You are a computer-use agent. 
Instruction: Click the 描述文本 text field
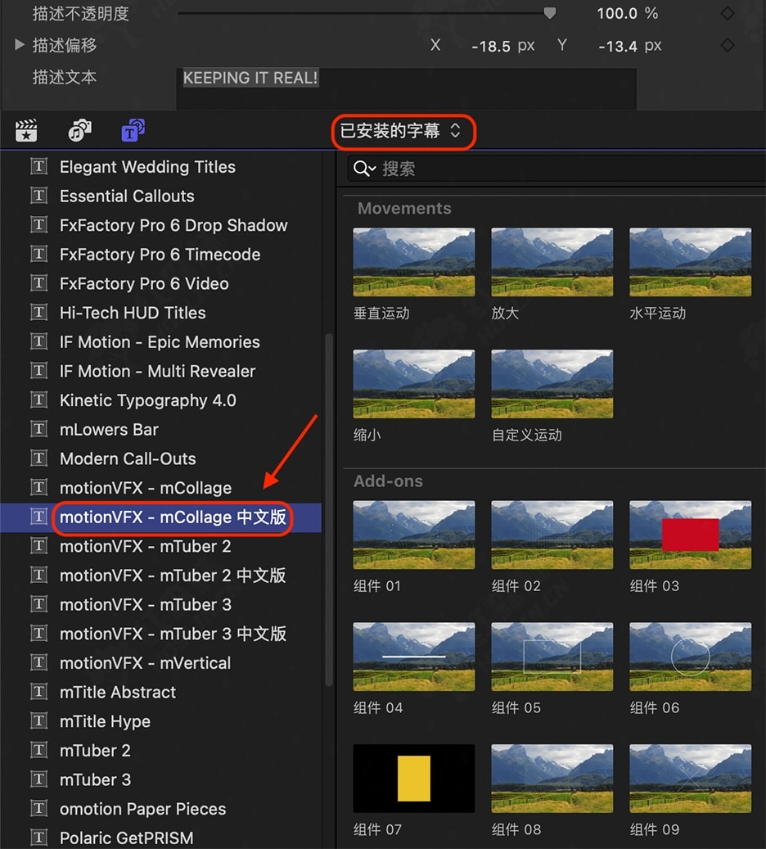click(x=406, y=88)
